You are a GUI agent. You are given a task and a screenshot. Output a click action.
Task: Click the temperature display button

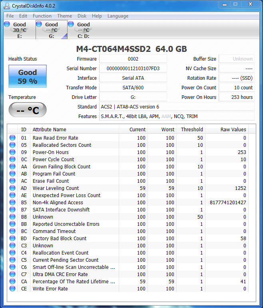28,110
